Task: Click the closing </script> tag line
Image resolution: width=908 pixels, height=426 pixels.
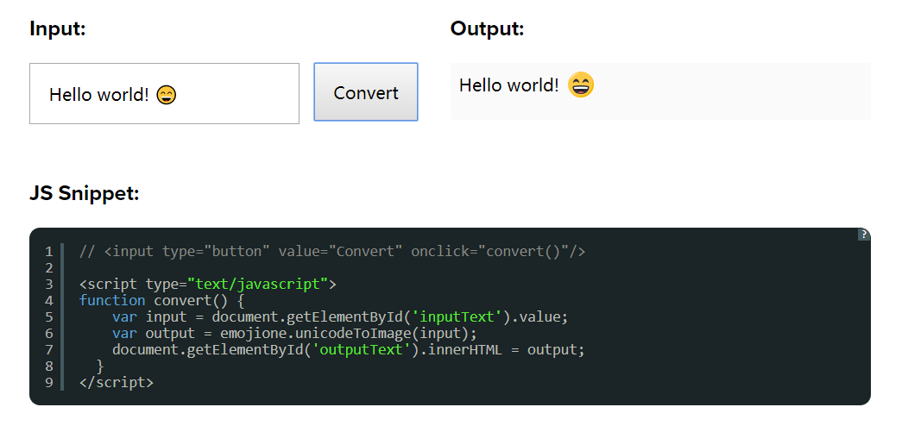Action: tap(117, 383)
